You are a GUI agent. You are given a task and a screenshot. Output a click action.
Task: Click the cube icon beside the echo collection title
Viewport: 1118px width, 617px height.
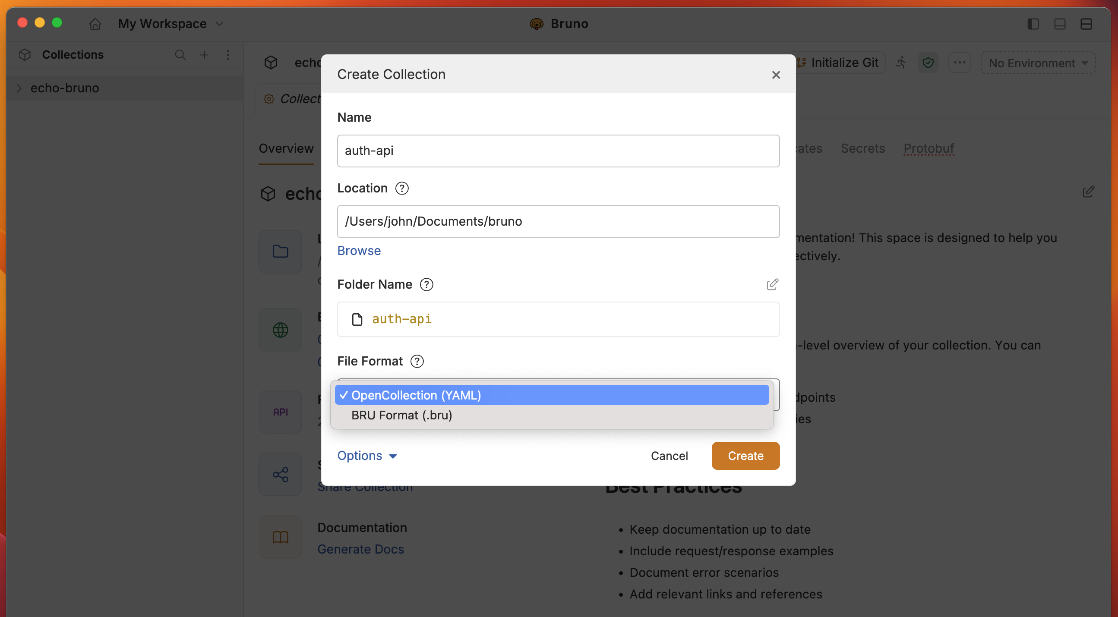[268, 194]
